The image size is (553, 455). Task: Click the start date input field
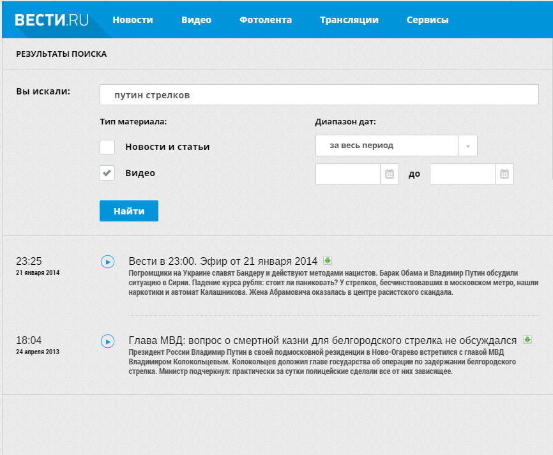pos(348,174)
